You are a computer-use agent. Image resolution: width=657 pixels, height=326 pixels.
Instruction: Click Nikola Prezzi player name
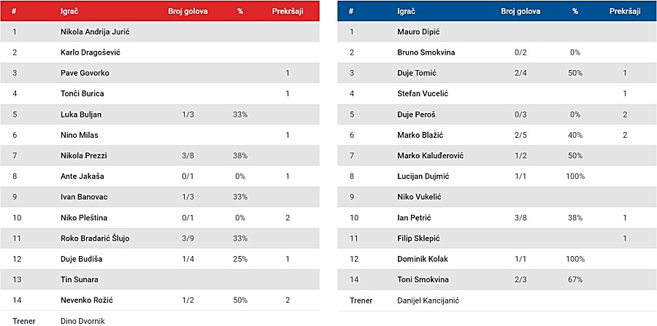tap(84, 155)
